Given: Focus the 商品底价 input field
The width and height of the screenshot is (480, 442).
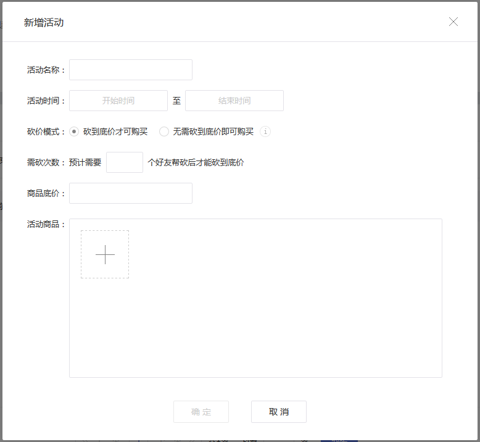Looking at the screenshot, I should coord(131,193).
